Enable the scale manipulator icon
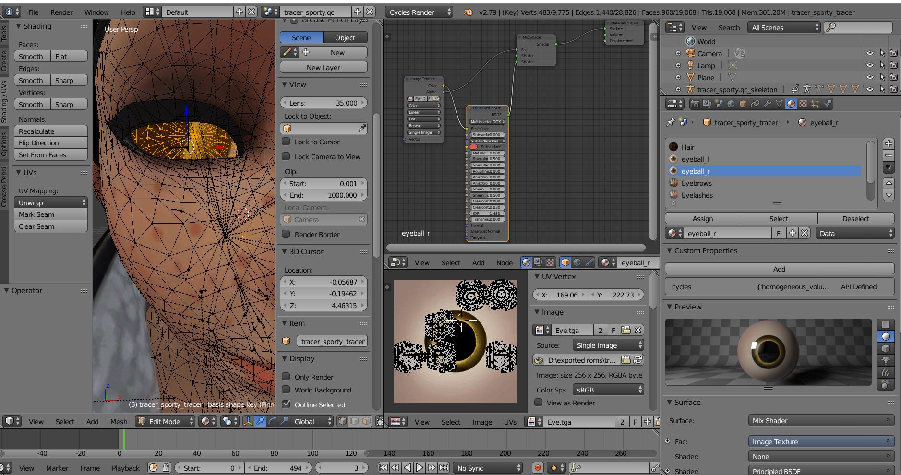Screen dimensions: 901x475 click(284, 421)
